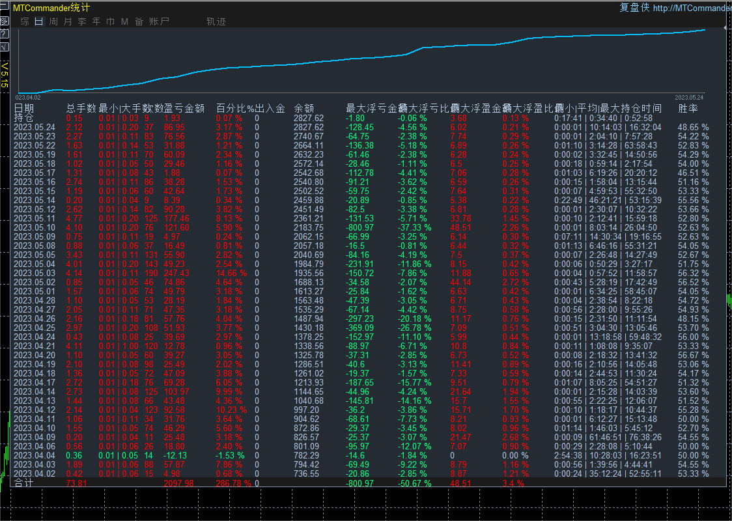The width and height of the screenshot is (732, 521).
Task: Click the '移' move button on left edge
Action: [4, 20]
